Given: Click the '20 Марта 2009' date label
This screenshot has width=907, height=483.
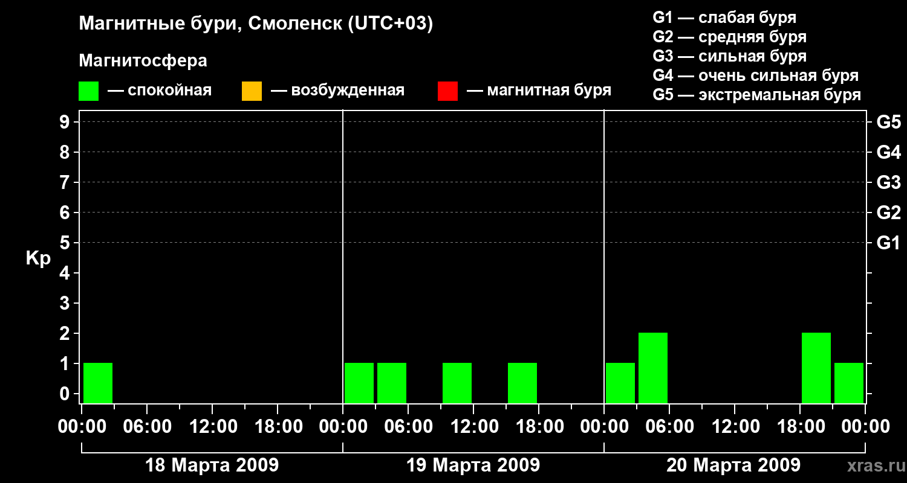Looking at the screenshot, I should (733, 465).
